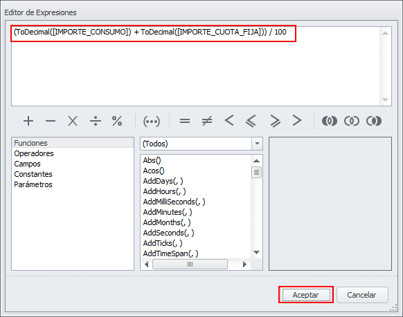Viewport: 403px width, 317px height.
Task: Click Aceptar to confirm the expression
Action: click(x=306, y=295)
